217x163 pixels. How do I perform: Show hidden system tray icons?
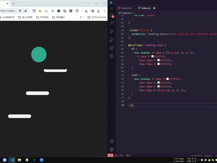(x=198, y=160)
